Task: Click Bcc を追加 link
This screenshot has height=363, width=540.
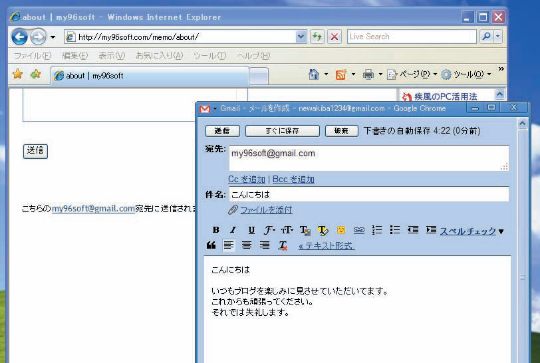Action: (x=293, y=180)
